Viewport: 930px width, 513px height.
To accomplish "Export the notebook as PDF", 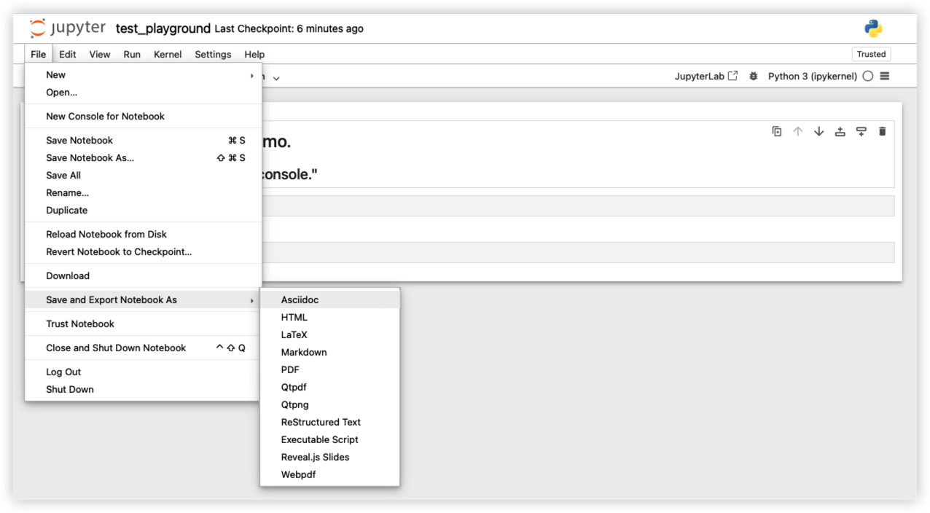I will coord(290,369).
